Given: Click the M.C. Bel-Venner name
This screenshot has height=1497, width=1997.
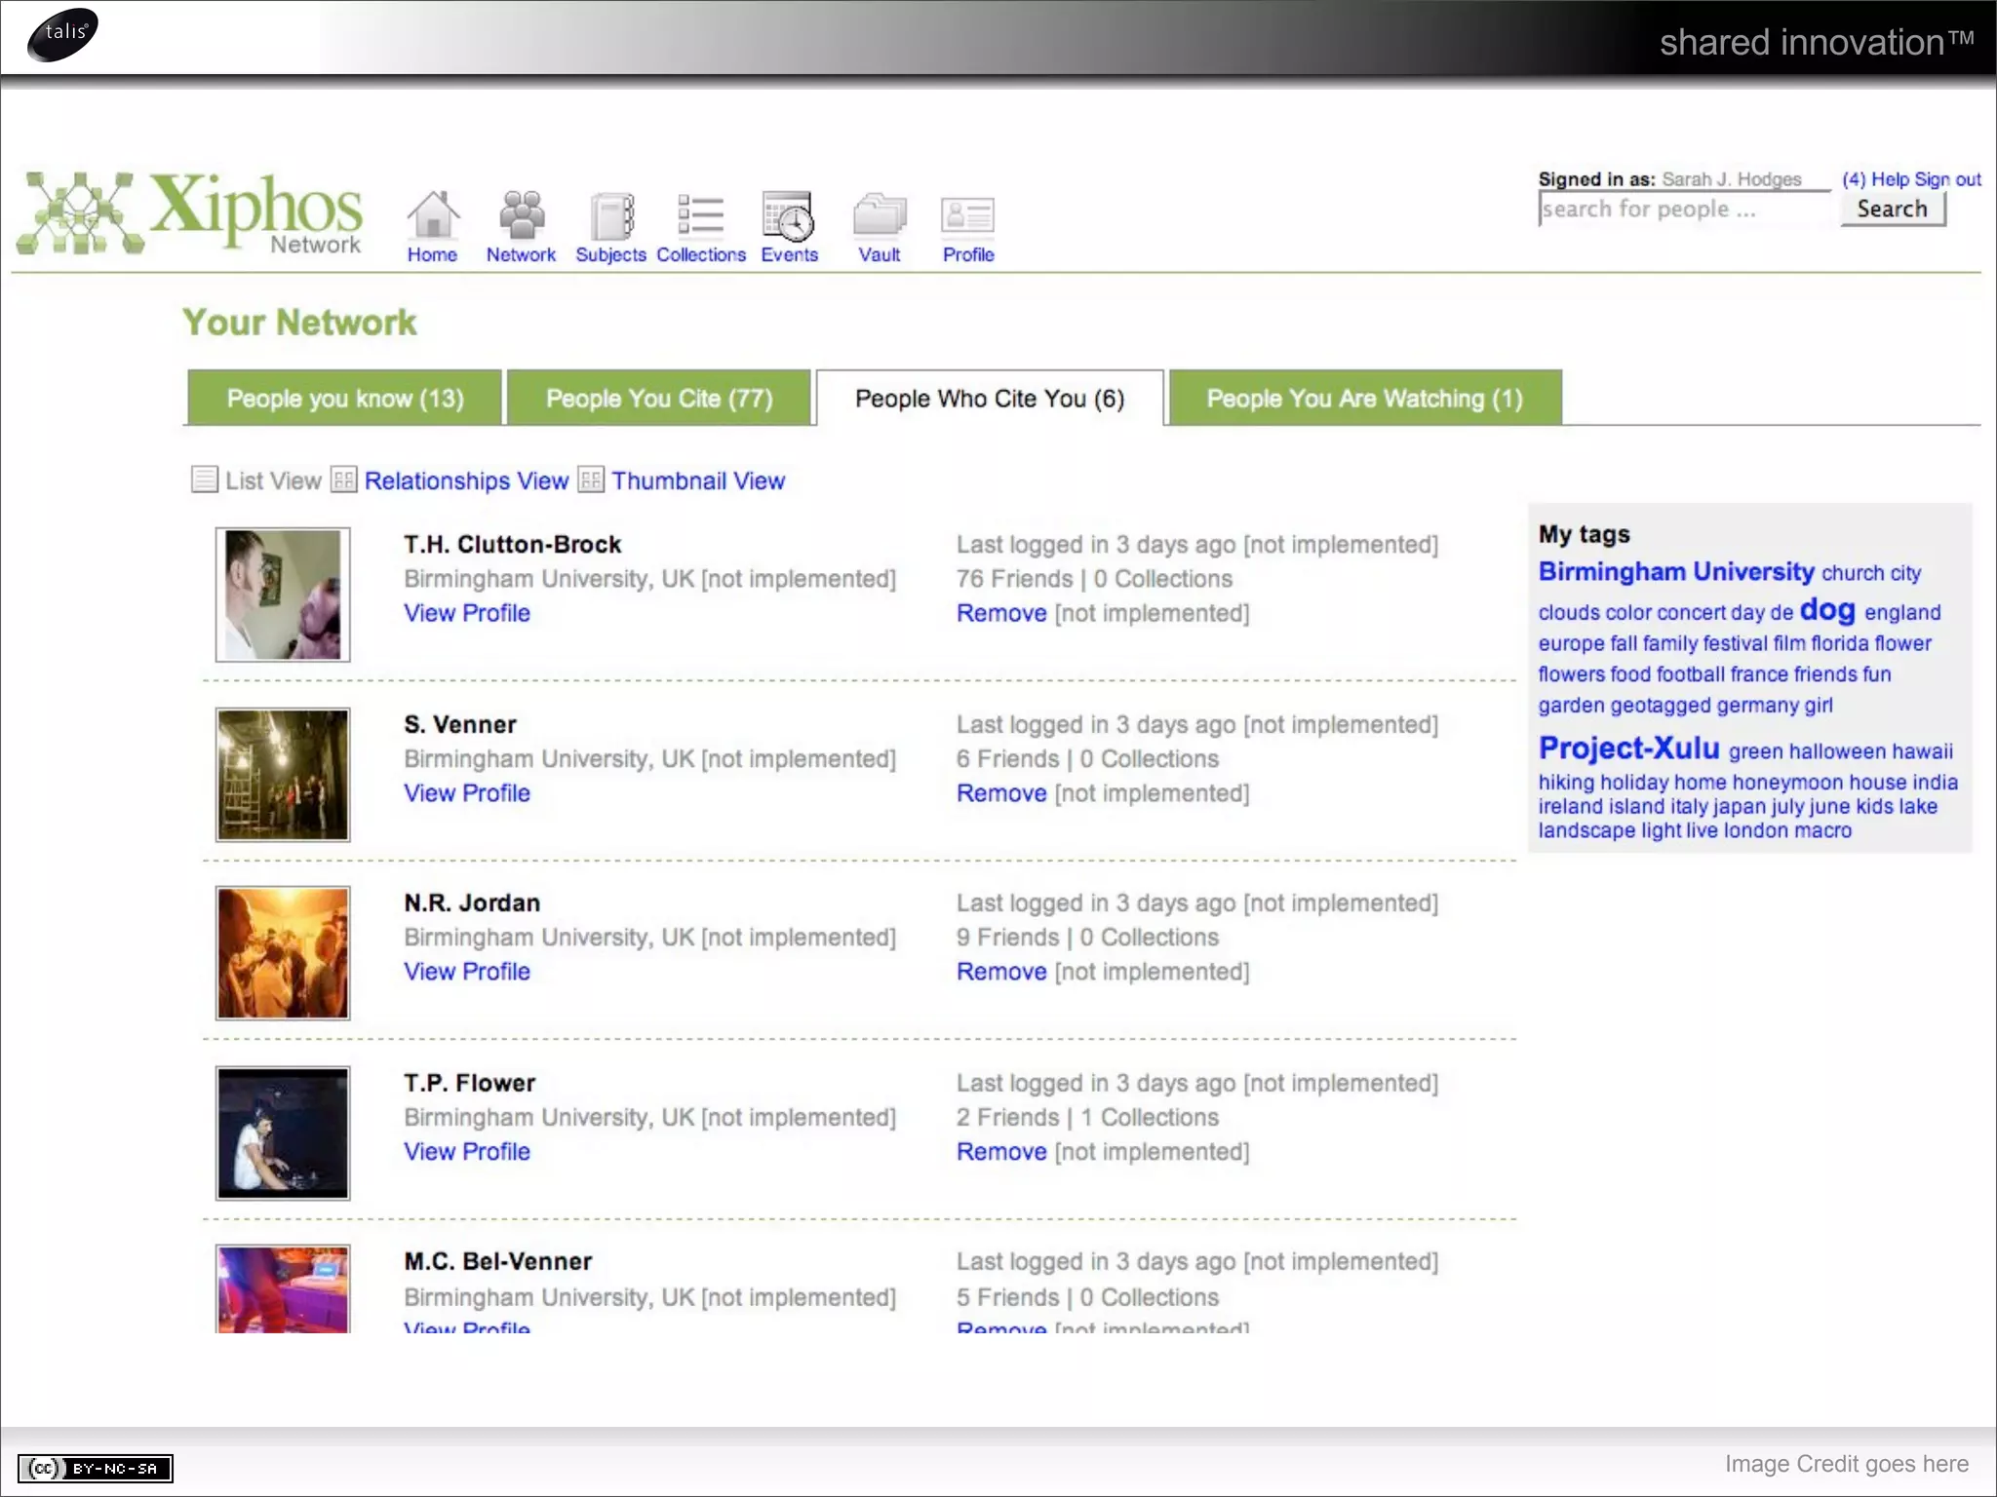Looking at the screenshot, I should (498, 1262).
